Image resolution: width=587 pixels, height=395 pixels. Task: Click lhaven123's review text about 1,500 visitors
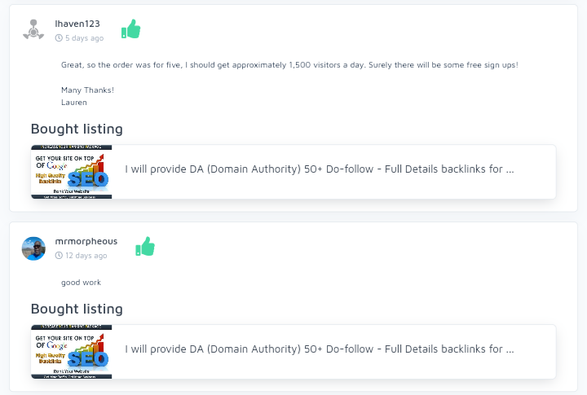(x=289, y=64)
